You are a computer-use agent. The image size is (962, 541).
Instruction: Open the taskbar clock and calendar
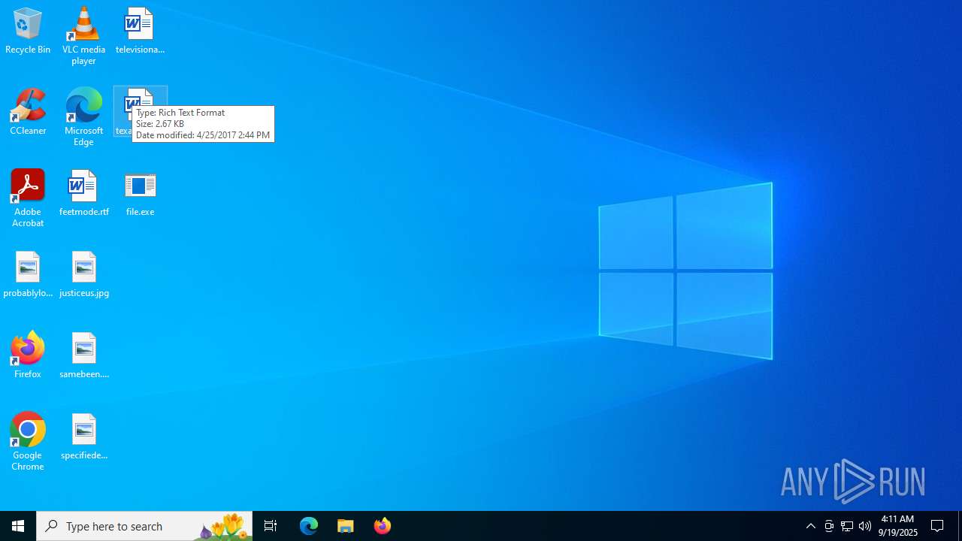[x=897, y=526]
